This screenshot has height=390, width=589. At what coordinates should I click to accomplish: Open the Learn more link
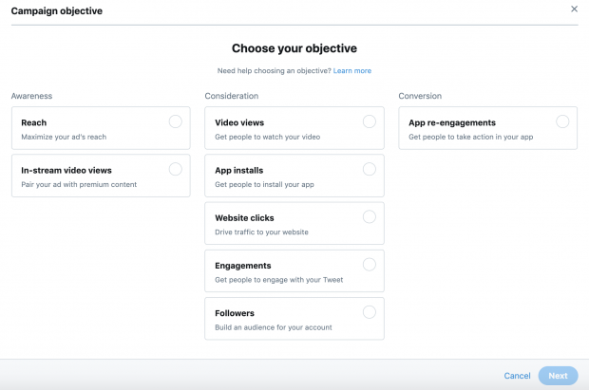(352, 71)
